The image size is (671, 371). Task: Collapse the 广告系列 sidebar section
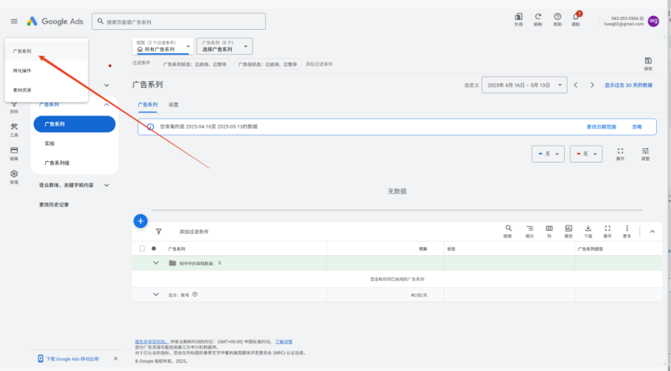(x=107, y=104)
